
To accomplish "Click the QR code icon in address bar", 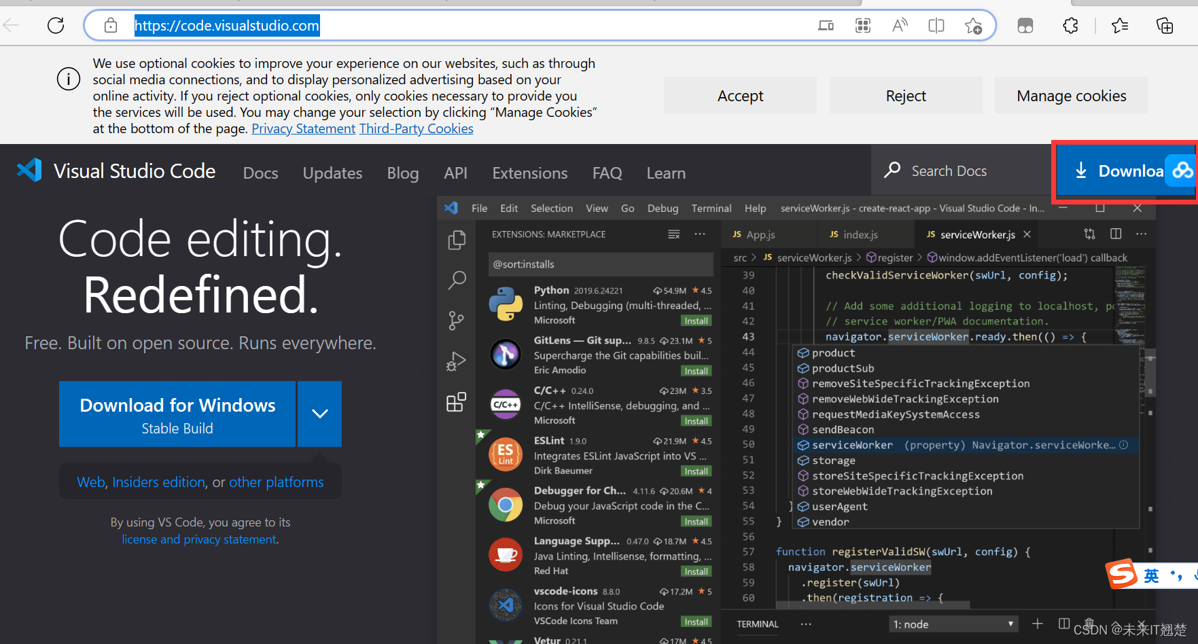I will (863, 26).
